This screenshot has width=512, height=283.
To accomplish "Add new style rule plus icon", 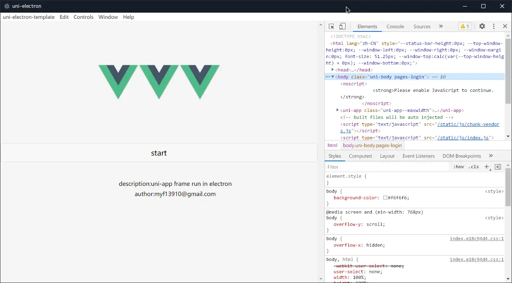I will coord(487,167).
